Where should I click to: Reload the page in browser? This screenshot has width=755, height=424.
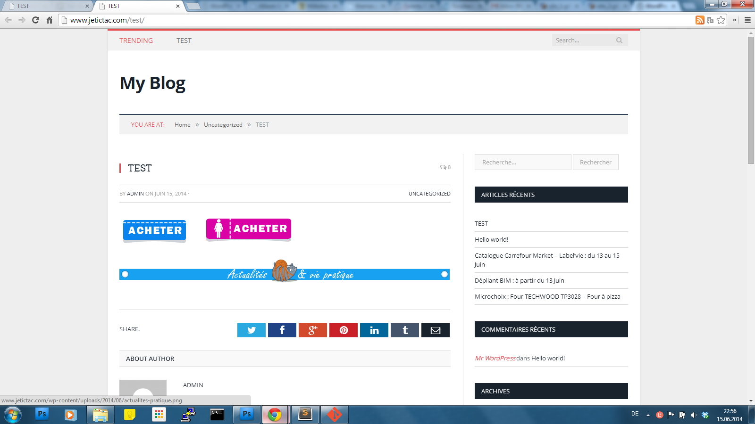tap(35, 20)
